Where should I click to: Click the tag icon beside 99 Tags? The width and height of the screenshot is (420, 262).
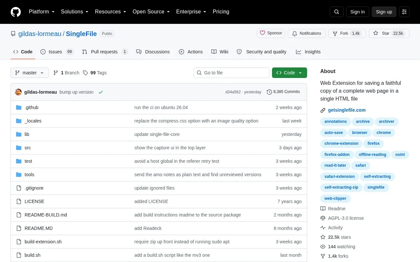point(85,73)
